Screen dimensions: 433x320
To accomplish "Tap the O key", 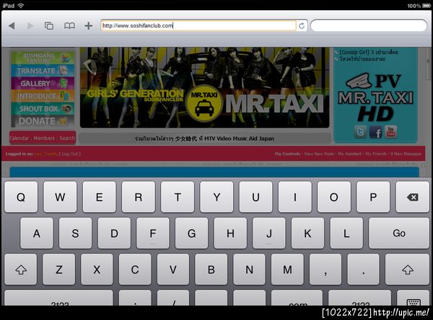I will click(334, 197).
